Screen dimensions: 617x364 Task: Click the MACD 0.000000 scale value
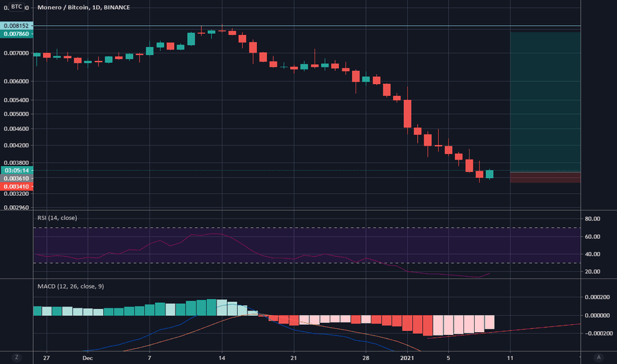click(x=597, y=315)
